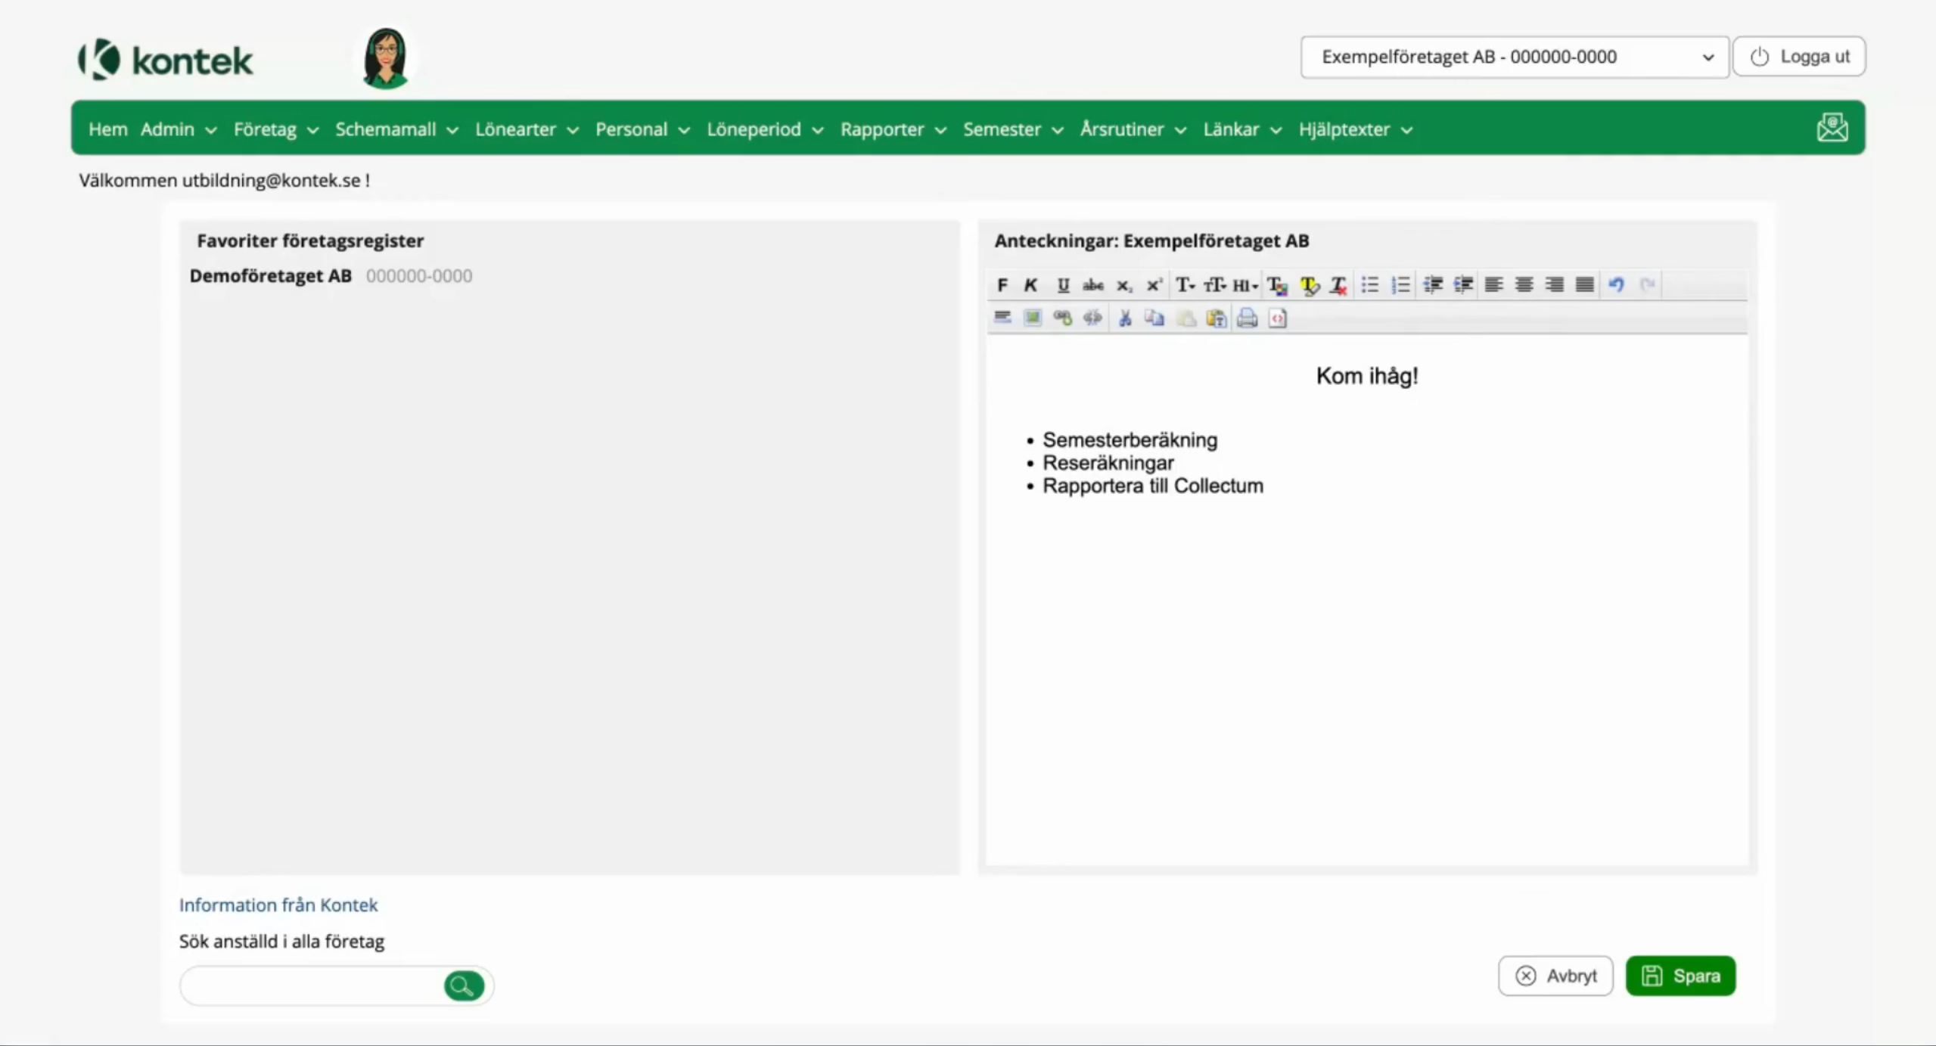Paste from clipboard

[x=1186, y=318]
